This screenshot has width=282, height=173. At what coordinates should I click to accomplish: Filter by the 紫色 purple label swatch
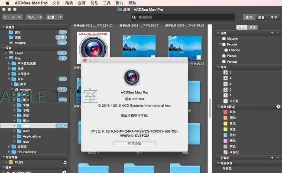(x=225, y=141)
